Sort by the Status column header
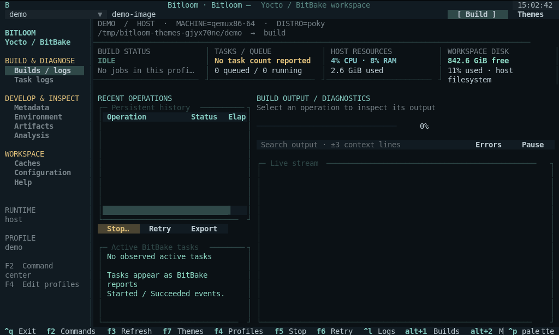This screenshot has height=335, width=559. point(204,117)
